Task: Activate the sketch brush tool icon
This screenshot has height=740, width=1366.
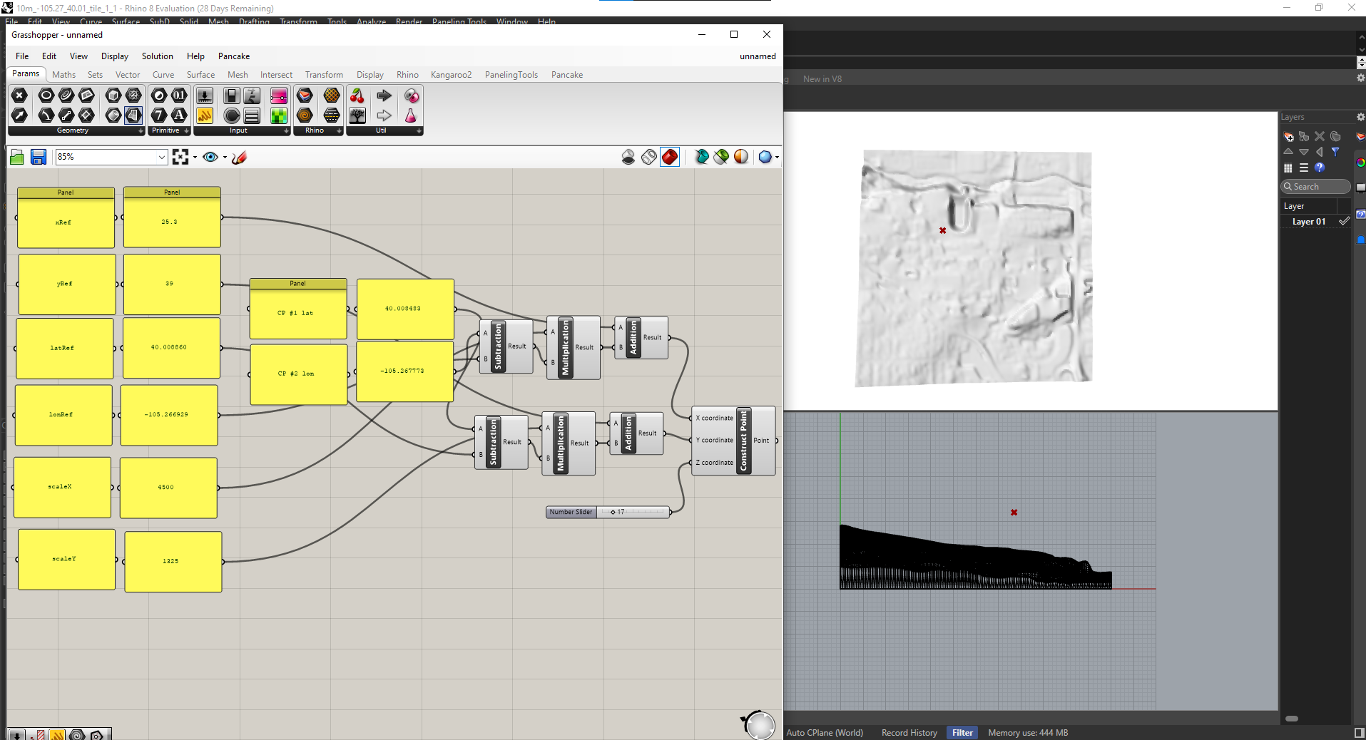Action: (x=240, y=157)
